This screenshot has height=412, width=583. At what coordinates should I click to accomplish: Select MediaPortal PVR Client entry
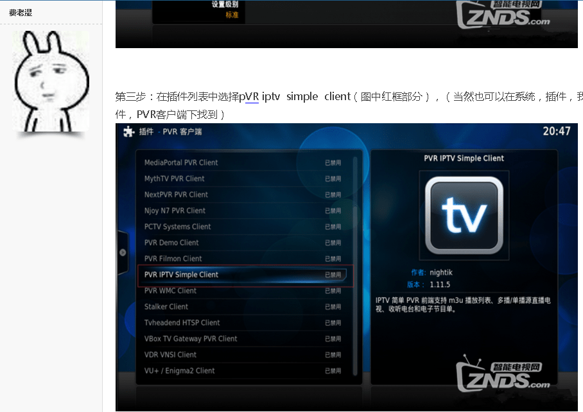point(181,163)
